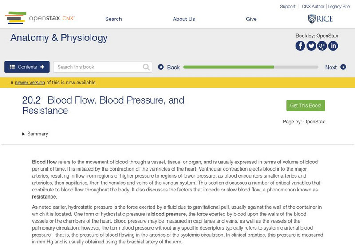Click the Back arrow icon
The width and height of the screenshot is (355, 247).
(x=161, y=67)
